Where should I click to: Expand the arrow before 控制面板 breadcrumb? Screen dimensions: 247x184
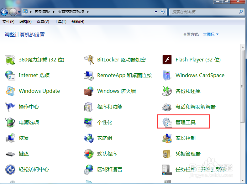[x=31, y=12]
